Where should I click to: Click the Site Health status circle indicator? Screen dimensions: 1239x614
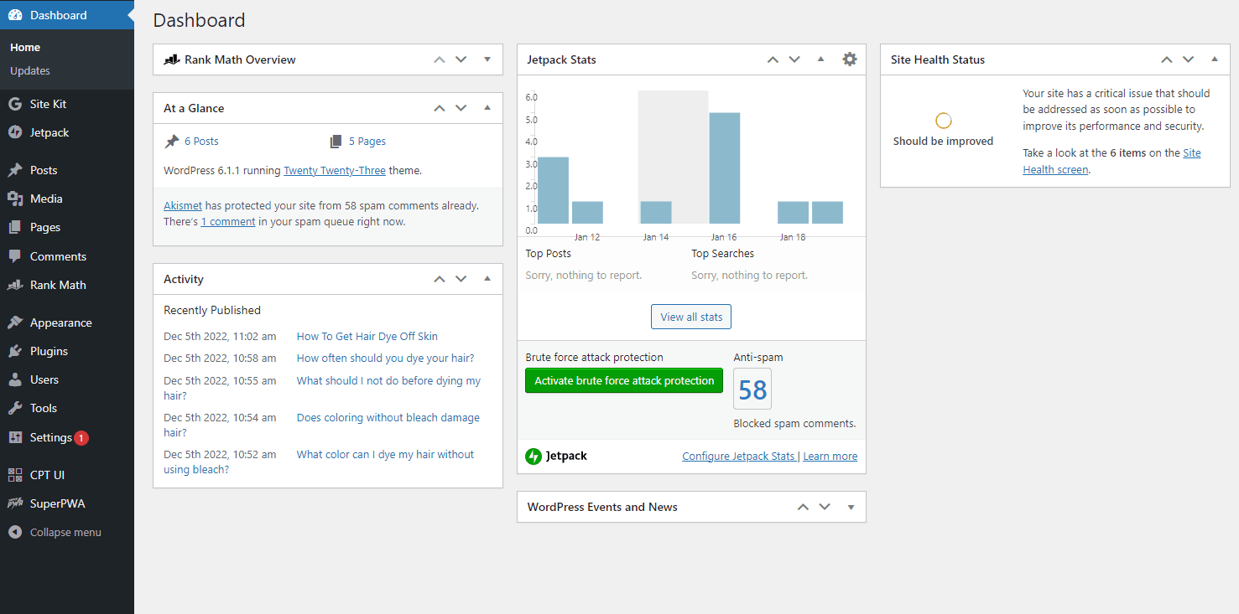coord(944,121)
